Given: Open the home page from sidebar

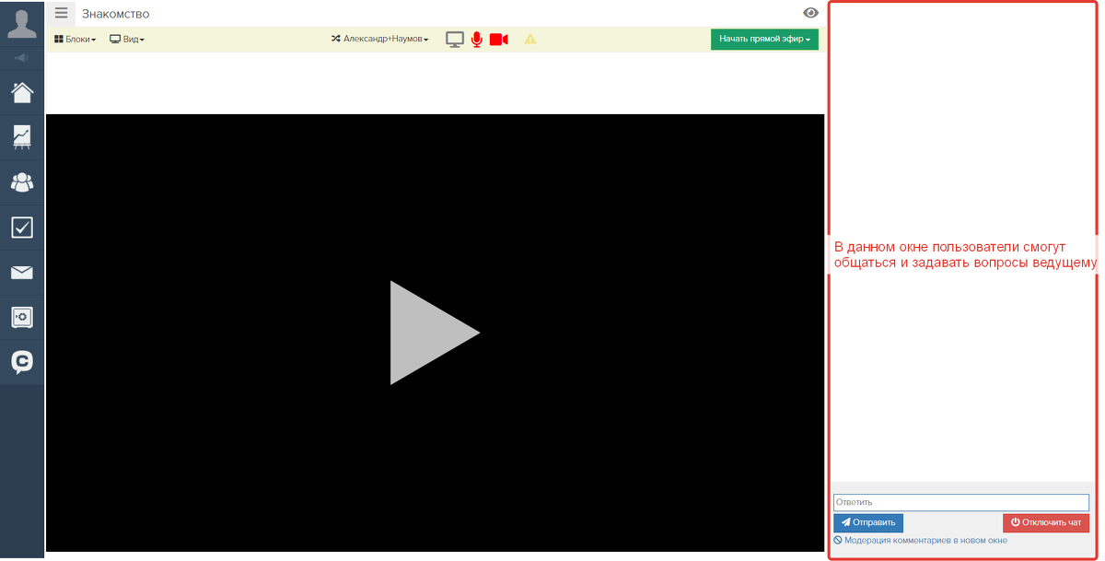Looking at the screenshot, I should tap(22, 92).
